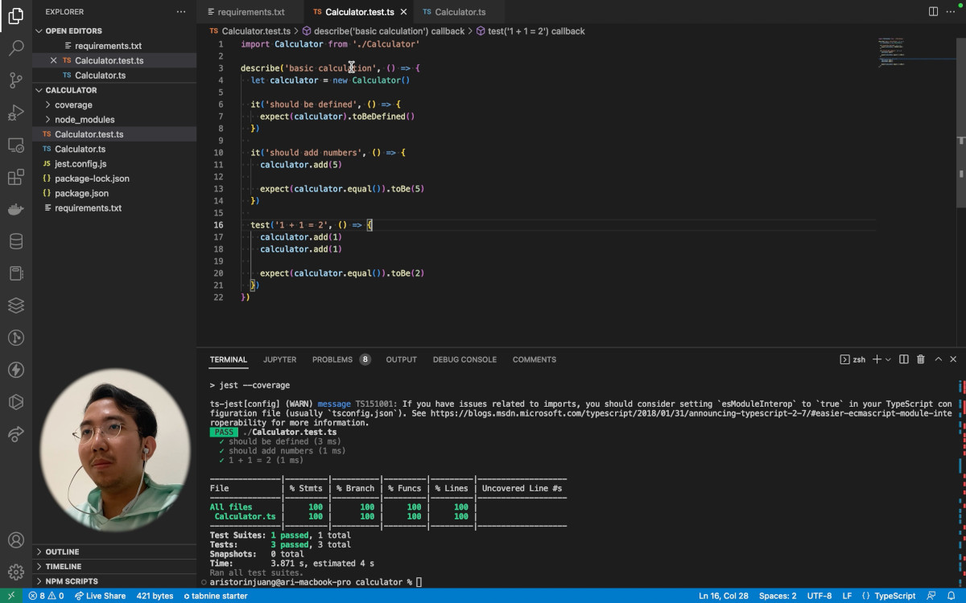The width and height of the screenshot is (966, 603).
Task: Open the Docker view in the activity bar
Action: [16, 209]
